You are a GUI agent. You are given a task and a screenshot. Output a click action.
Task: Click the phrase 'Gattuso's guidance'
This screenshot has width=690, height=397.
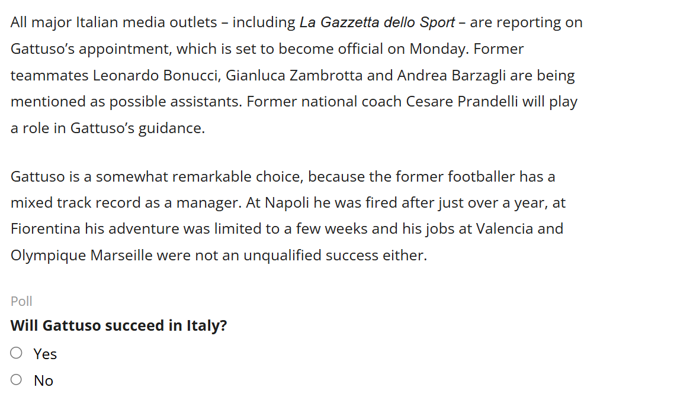(x=136, y=128)
